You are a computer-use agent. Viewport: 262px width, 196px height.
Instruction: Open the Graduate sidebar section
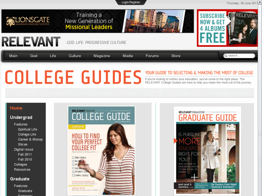[20, 179]
